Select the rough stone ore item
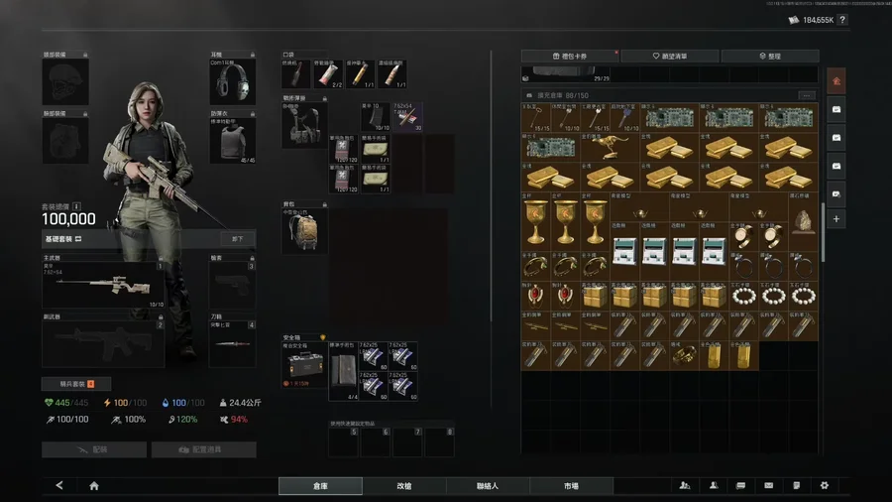 [803, 221]
